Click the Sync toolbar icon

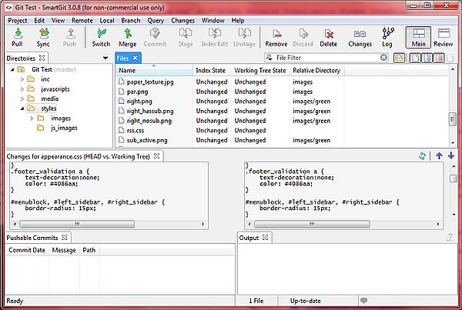pyautogui.click(x=43, y=38)
